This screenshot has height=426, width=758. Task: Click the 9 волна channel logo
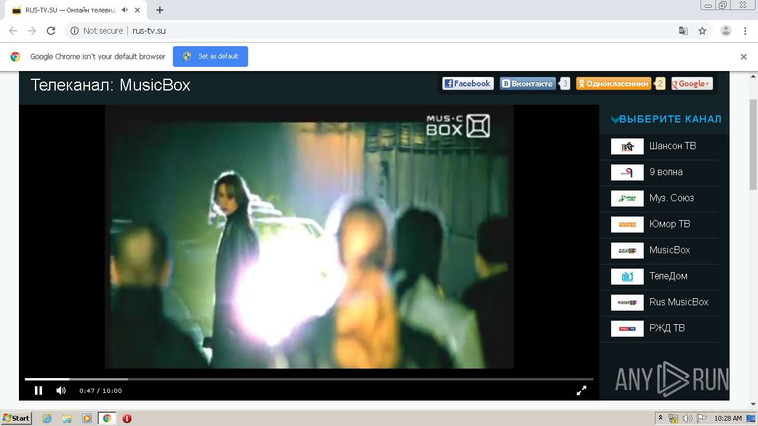click(x=627, y=172)
